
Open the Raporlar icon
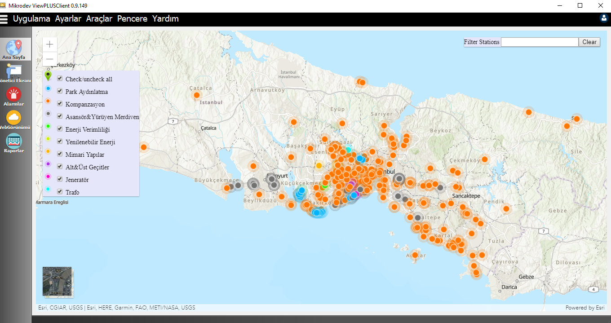pyautogui.click(x=13, y=142)
